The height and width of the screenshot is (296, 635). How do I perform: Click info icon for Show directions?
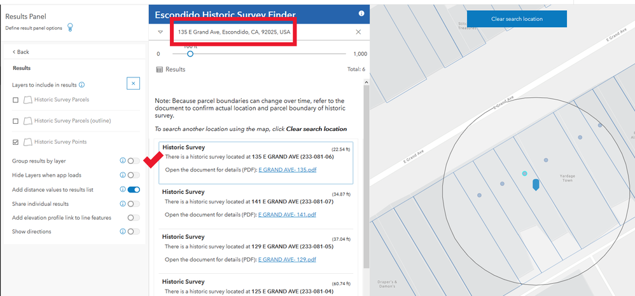click(123, 232)
